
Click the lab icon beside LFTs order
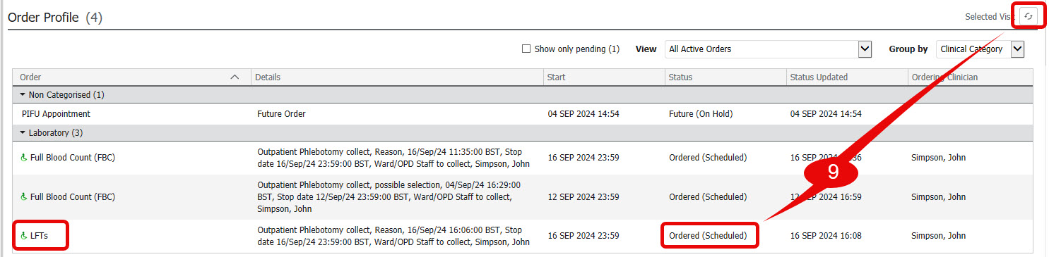[x=24, y=236]
